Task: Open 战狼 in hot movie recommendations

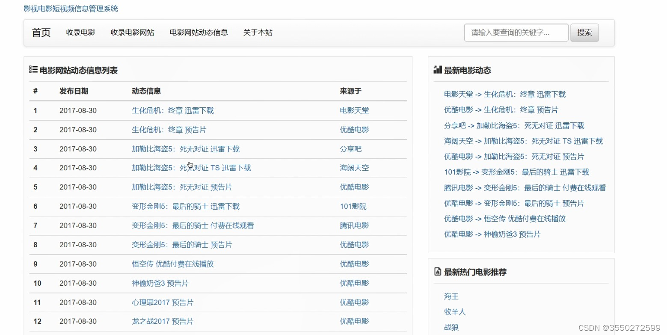Action: 451,327
